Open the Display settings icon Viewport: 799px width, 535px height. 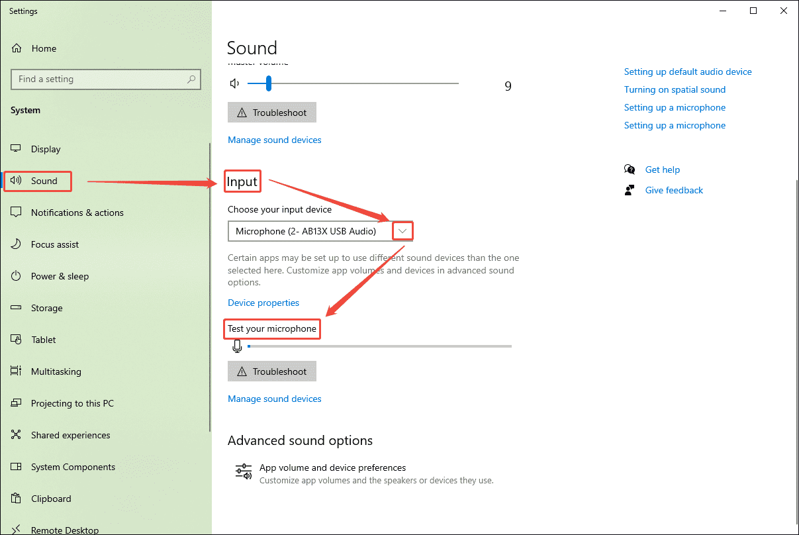[x=17, y=149]
